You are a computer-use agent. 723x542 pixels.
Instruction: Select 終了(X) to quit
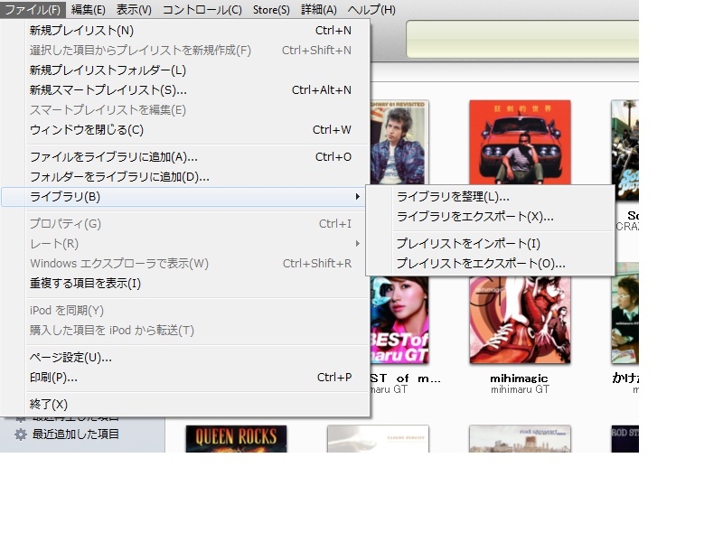pos(184,405)
